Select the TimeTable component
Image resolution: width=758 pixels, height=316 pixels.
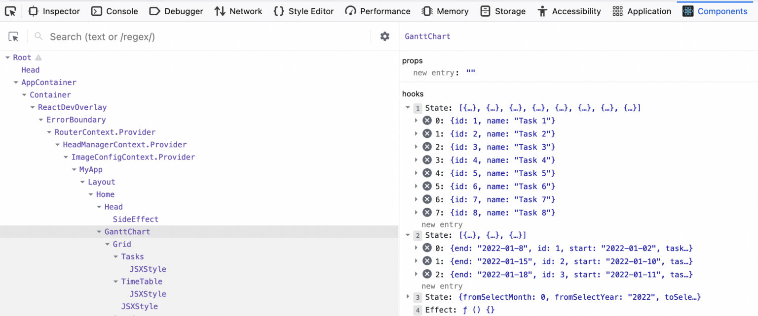click(x=142, y=281)
